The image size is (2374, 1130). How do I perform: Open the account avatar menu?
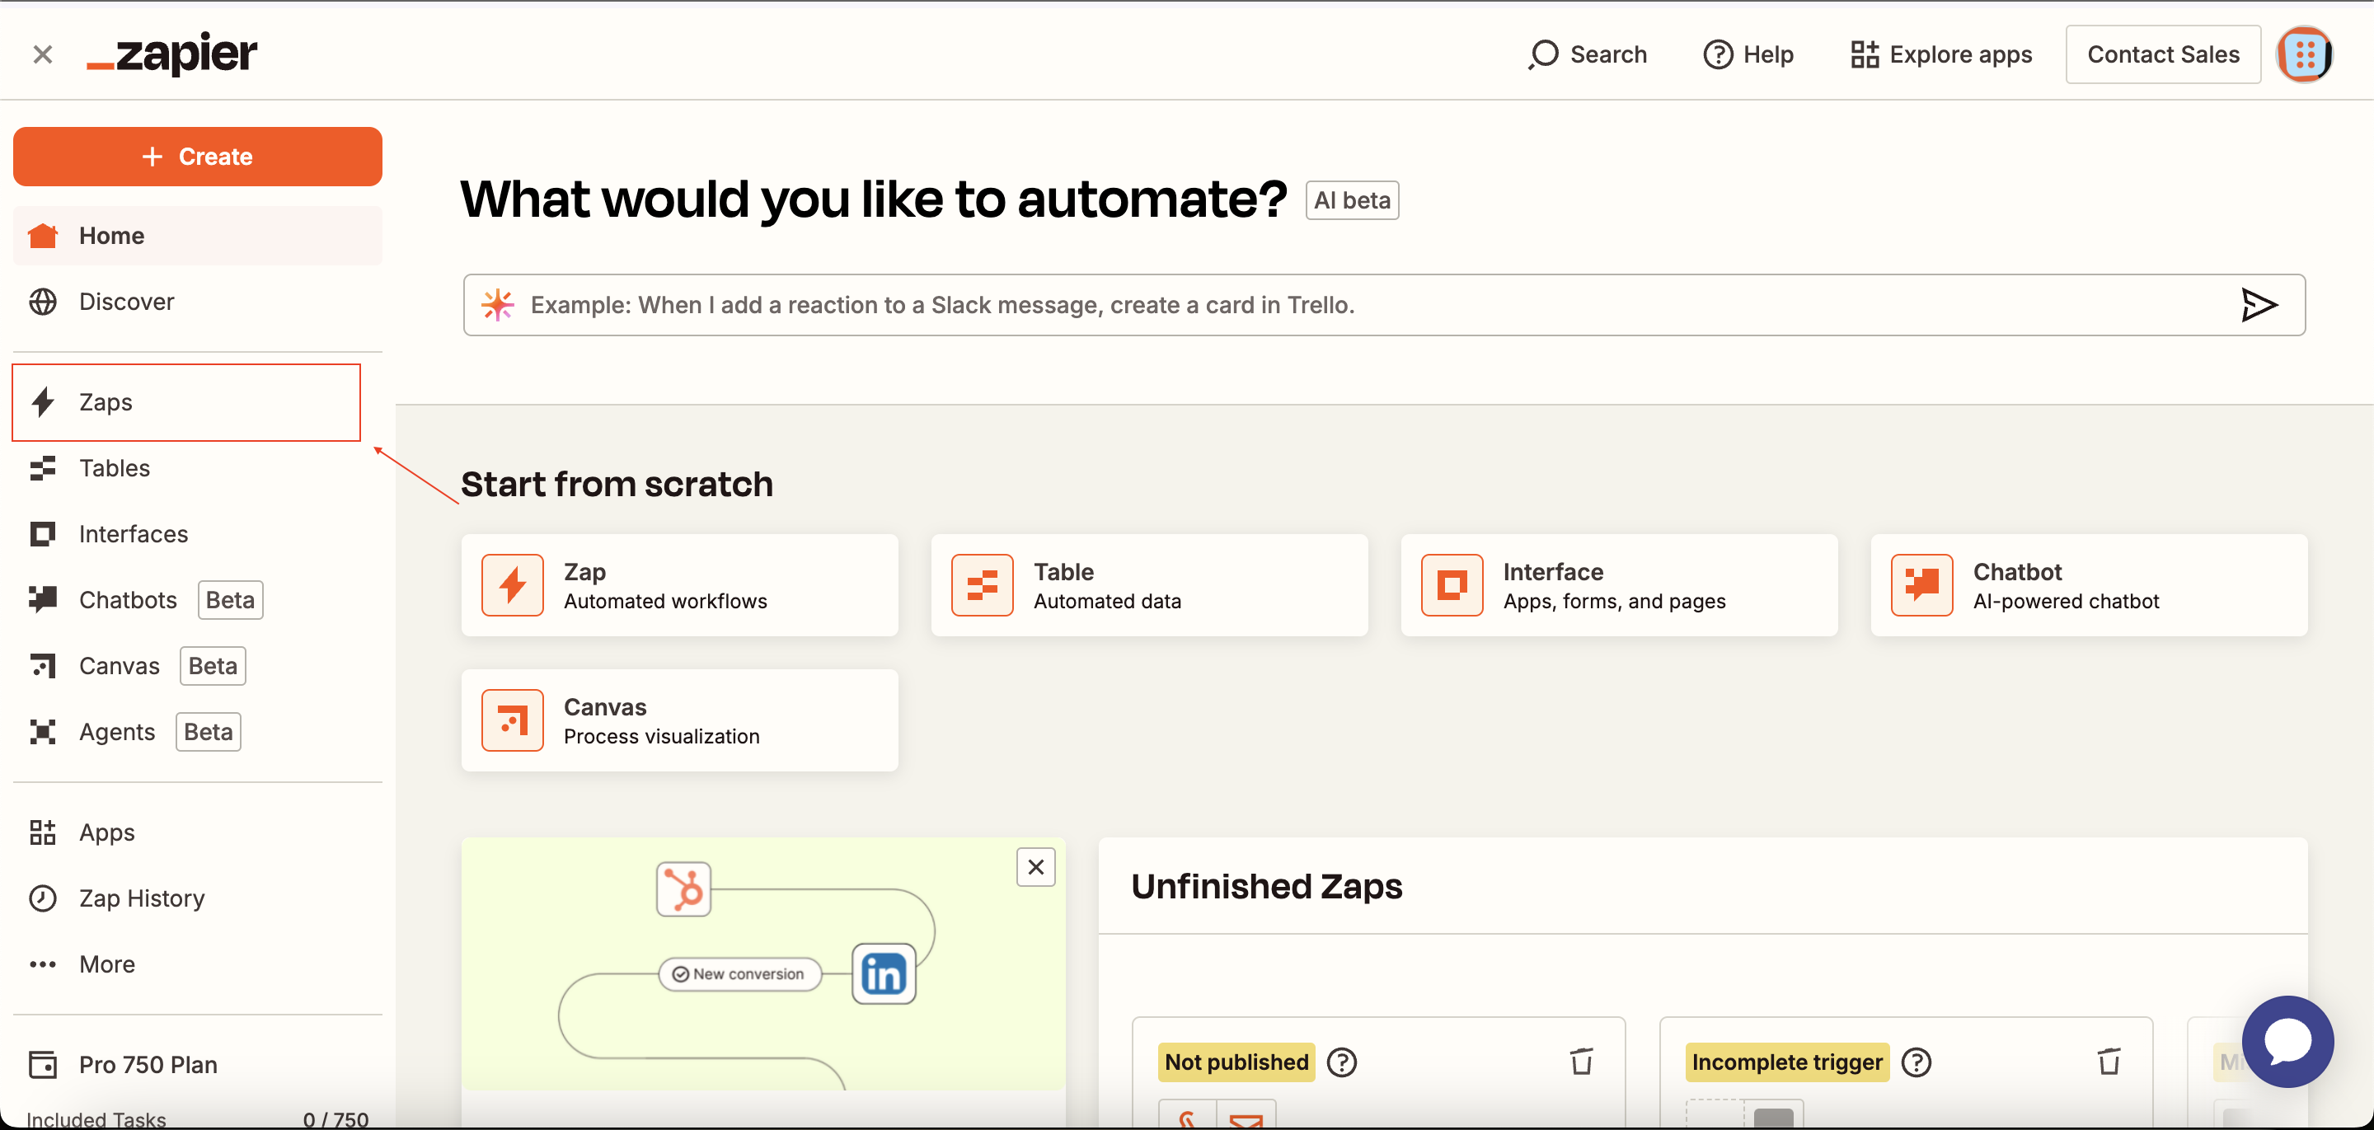pyautogui.click(x=2305, y=54)
